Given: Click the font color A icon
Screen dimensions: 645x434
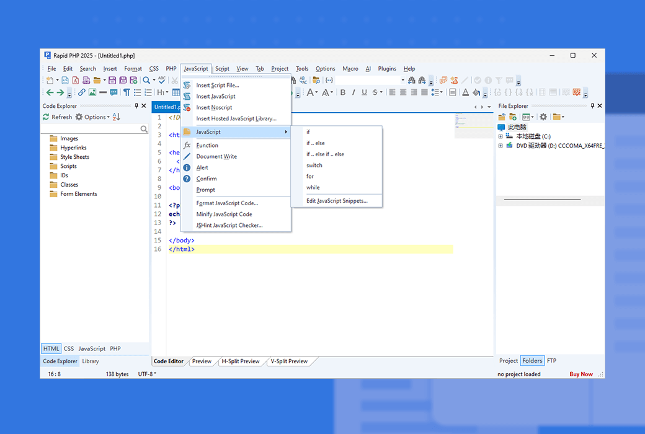Looking at the screenshot, I should coord(465,92).
